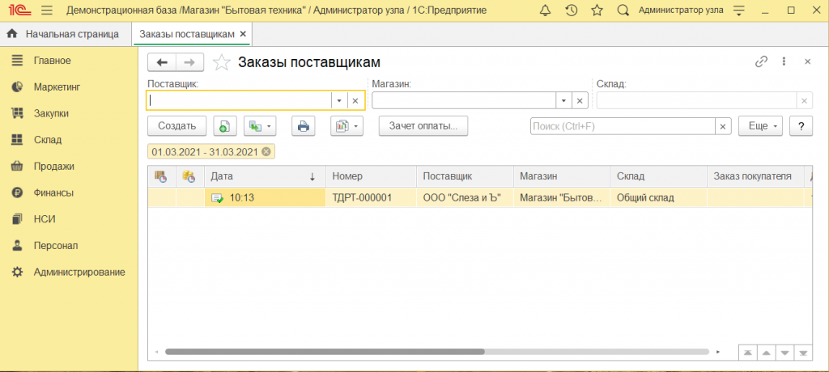Remove the date period filter chip
The image size is (829, 372).
(x=266, y=152)
